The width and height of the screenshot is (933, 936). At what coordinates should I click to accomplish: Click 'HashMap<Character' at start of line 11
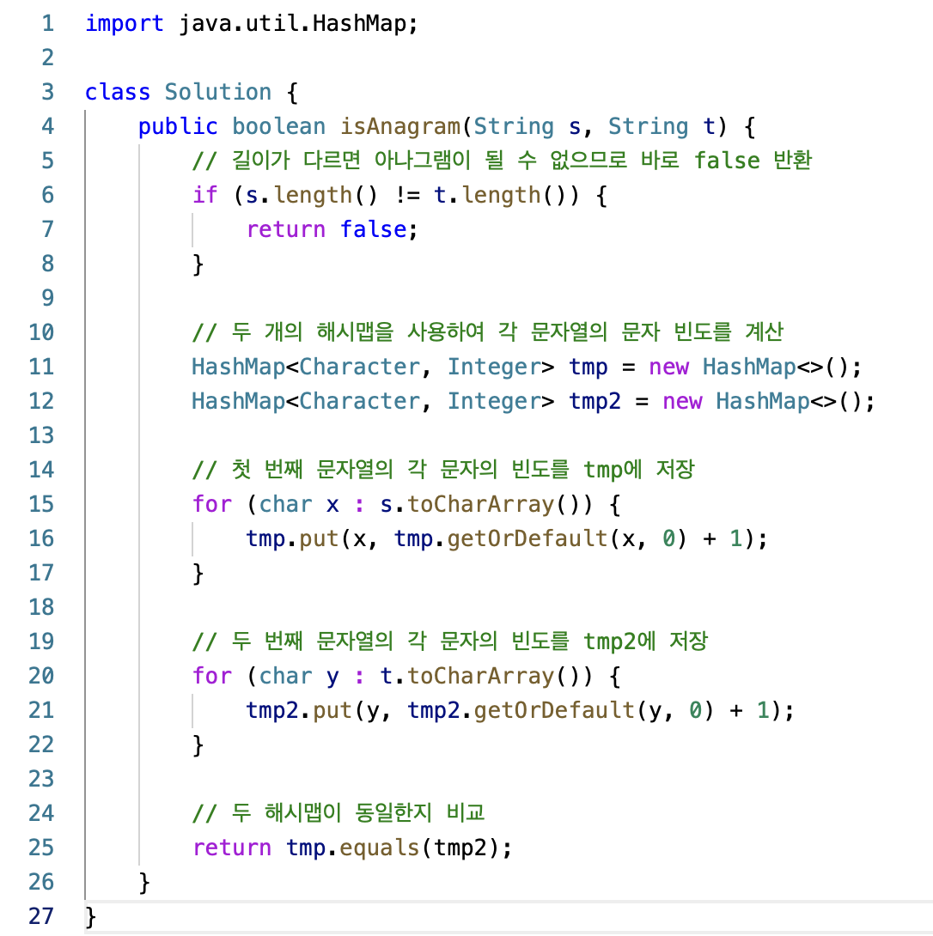pyautogui.click(x=305, y=367)
